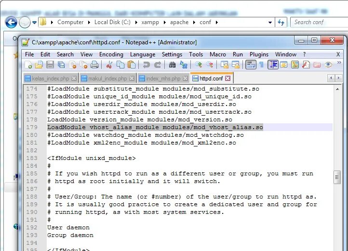Toggle synchronize horizontal scrolling icon

(x=236, y=65)
